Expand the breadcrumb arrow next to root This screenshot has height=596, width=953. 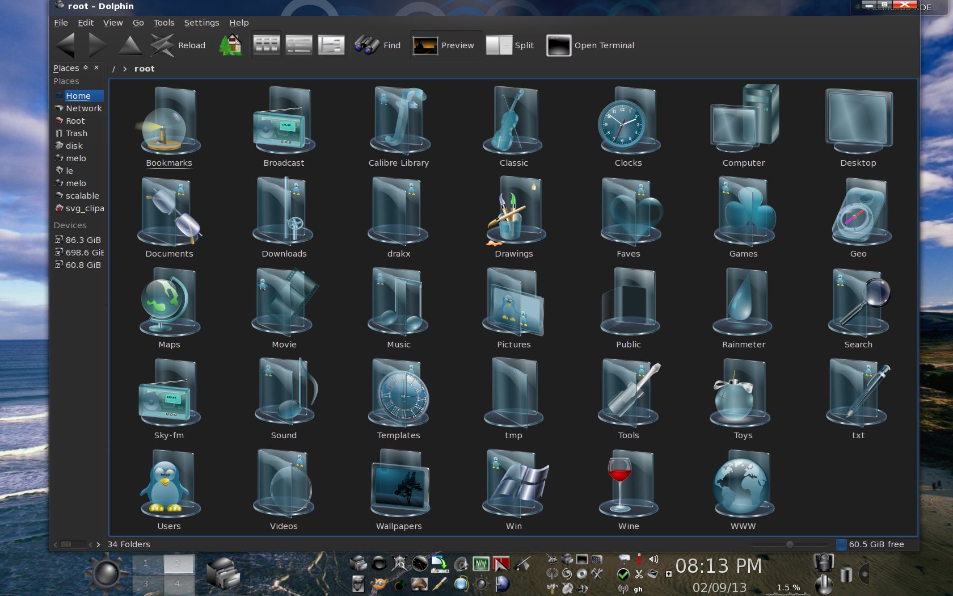(x=124, y=68)
